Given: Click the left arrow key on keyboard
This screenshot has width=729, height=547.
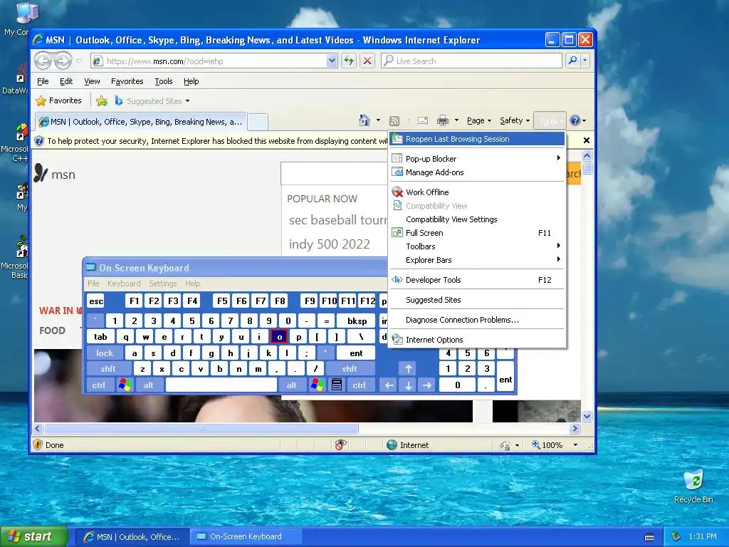Looking at the screenshot, I should (x=389, y=385).
